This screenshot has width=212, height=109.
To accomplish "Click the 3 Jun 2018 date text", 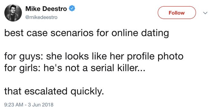I will point(40,105).
